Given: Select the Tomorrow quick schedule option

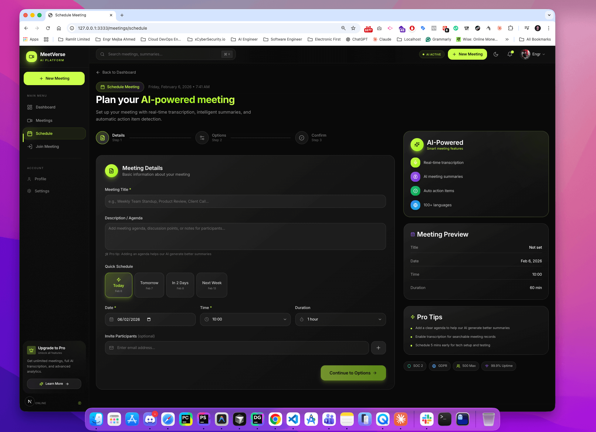Looking at the screenshot, I should click(x=149, y=285).
